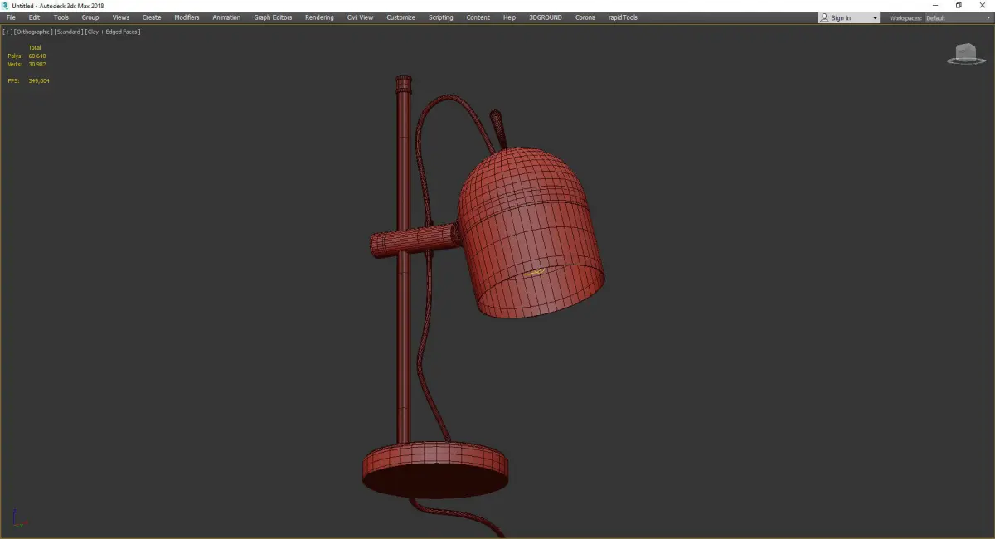Screen dimensions: 995x539
Task: Open the Animation menu
Action: (226, 17)
